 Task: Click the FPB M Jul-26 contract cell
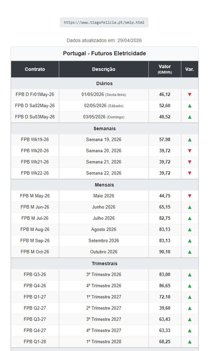[x=35, y=218]
